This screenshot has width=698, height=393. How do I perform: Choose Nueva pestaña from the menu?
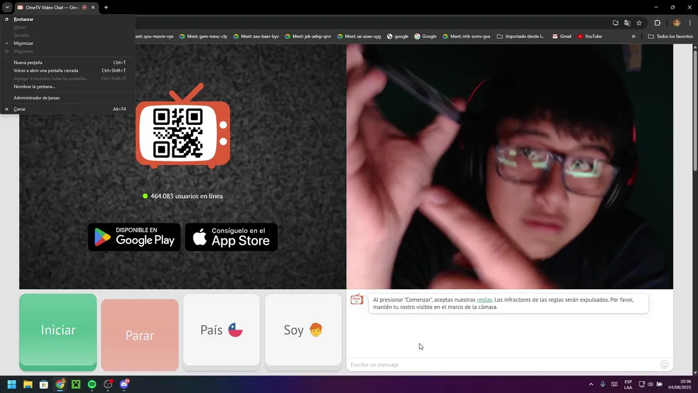[68, 62]
